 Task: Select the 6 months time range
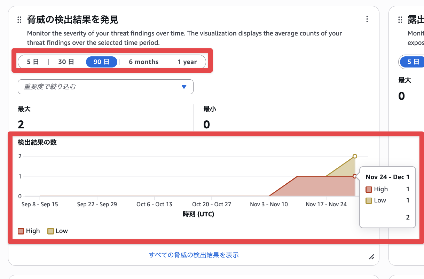[x=143, y=62]
